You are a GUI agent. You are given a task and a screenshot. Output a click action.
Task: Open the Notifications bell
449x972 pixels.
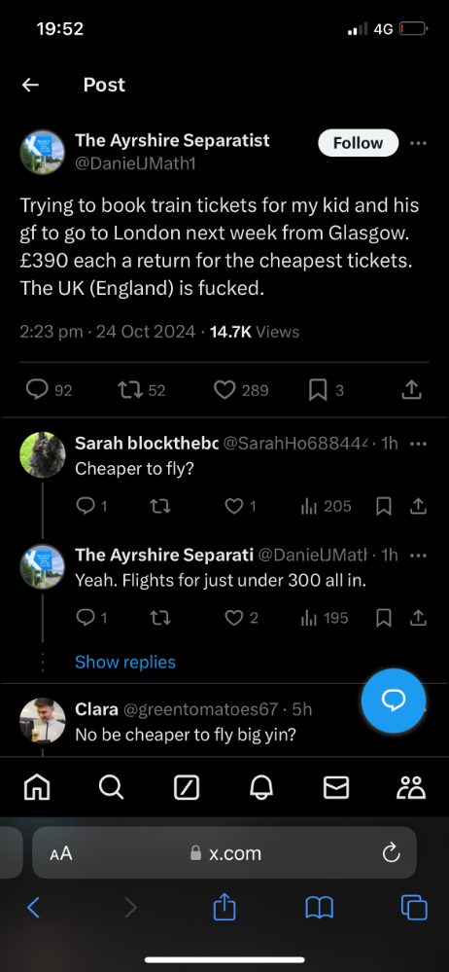pyautogui.click(x=261, y=787)
